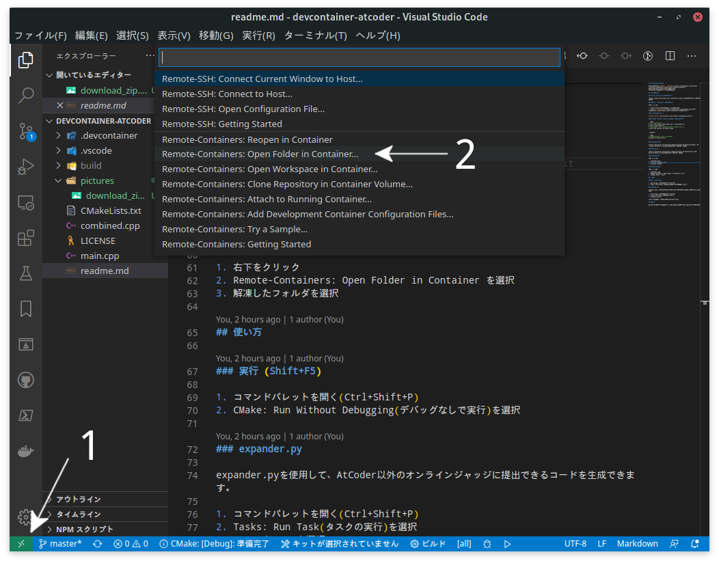The image size is (719, 563).
Task: Click CMake Debug status entry
Action: pyautogui.click(x=214, y=544)
